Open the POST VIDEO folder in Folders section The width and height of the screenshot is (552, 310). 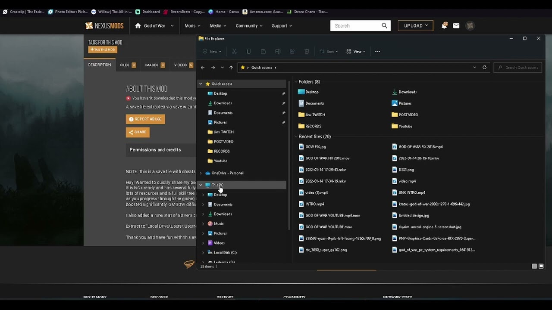pyautogui.click(x=405, y=115)
